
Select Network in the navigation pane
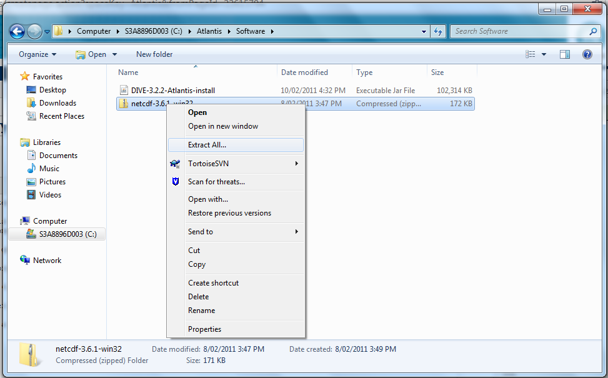[47, 261]
